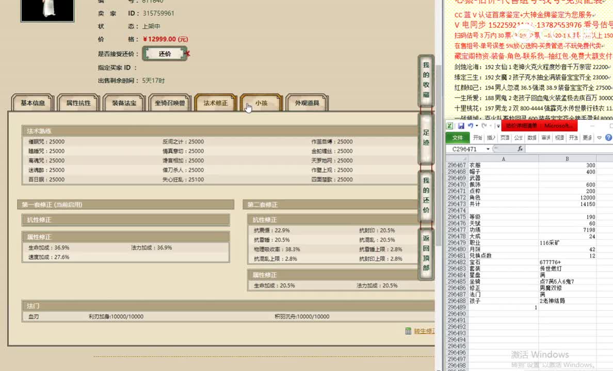Image resolution: width=613 pixels, height=371 pixels.
Task: Open Excel Help via the question mark icon
Action: click(x=608, y=137)
